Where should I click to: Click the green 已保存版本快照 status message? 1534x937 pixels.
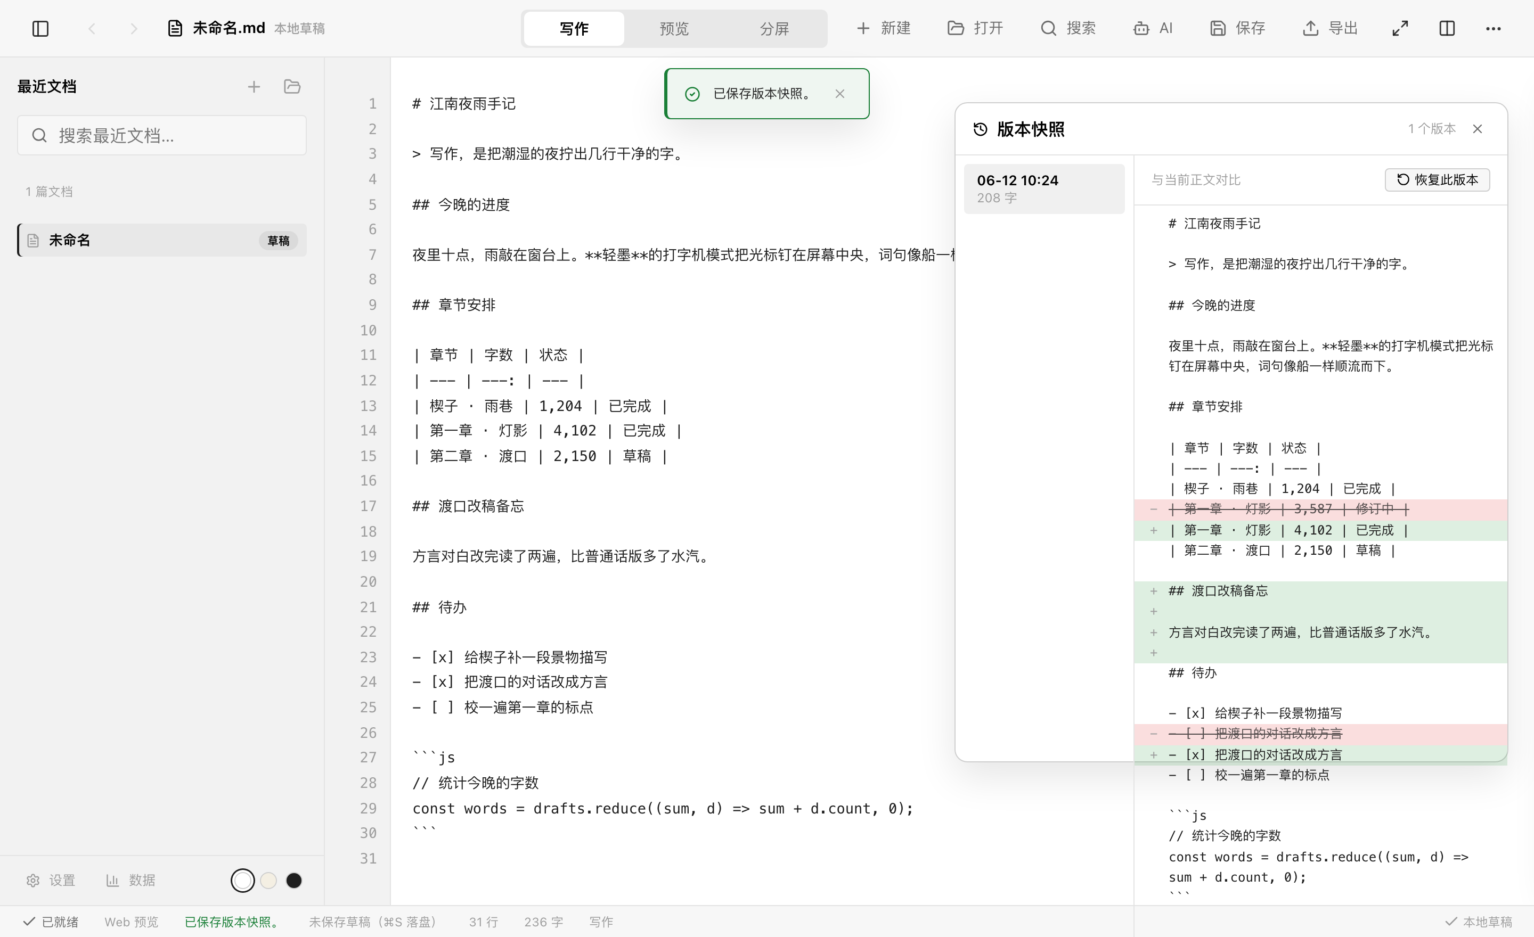coord(232,922)
